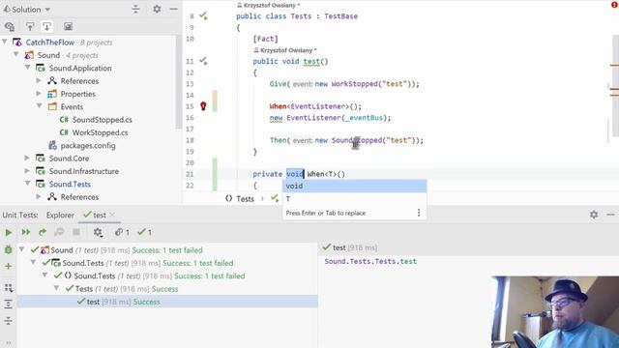Toggle the downward-arrow button in the Solution toolbar

coord(47,26)
